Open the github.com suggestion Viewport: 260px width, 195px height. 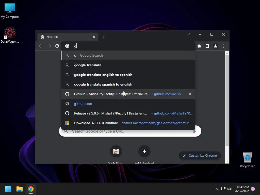tap(128, 104)
